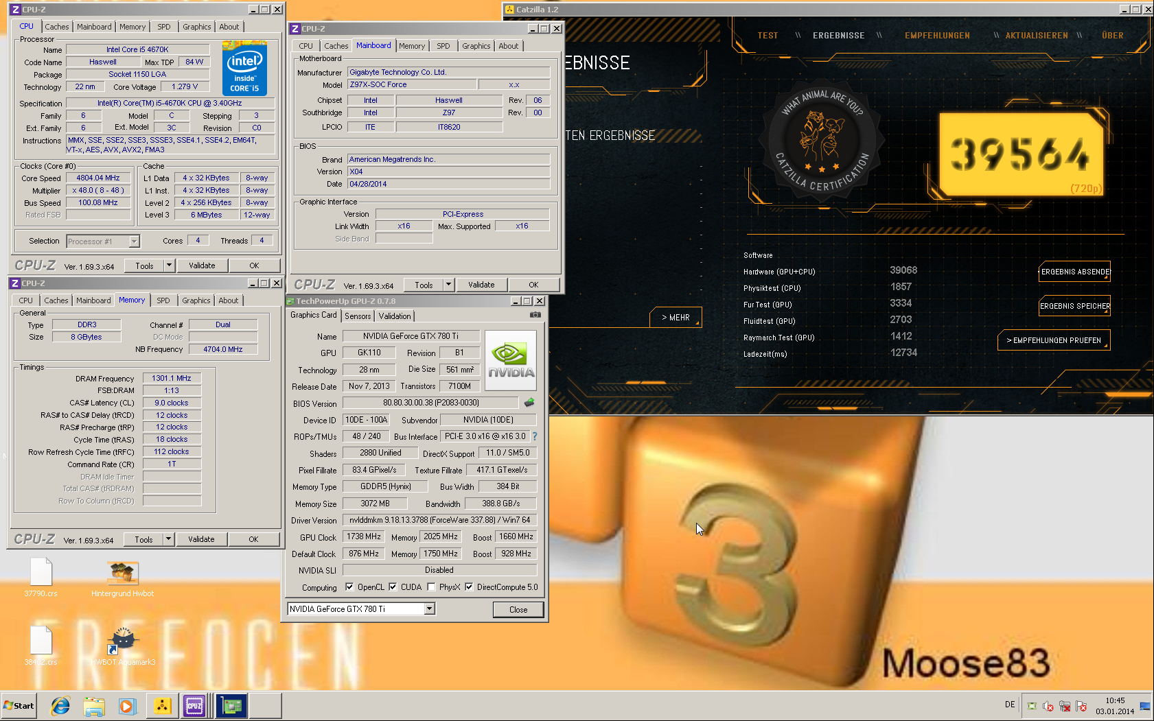Click the taskbar clock showing 10:45
The image size is (1154, 721).
(1115, 706)
